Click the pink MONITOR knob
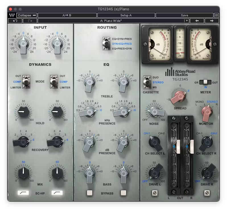This screenshot has height=210, width=227. (x=207, y=112)
